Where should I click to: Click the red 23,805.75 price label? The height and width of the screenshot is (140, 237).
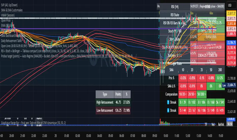[x=231, y=34]
